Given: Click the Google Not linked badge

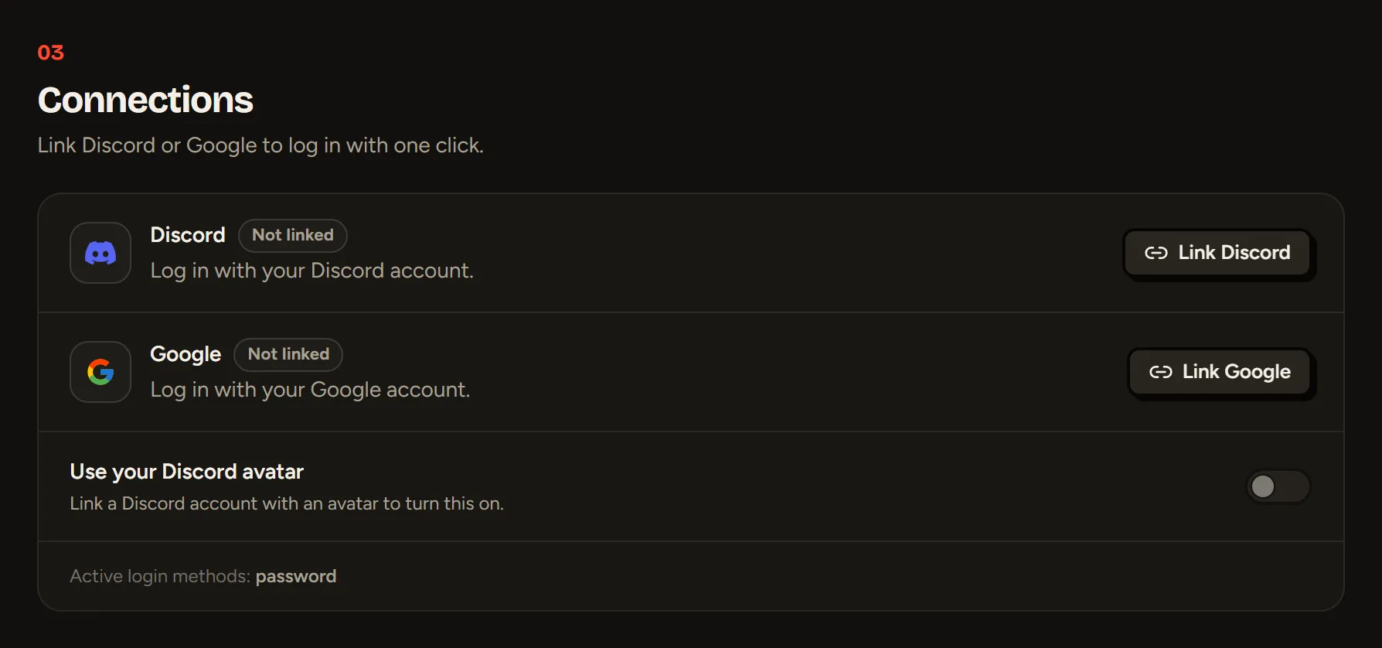Looking at the screenshot, I should pyautogui.click(x=288, y=354).
